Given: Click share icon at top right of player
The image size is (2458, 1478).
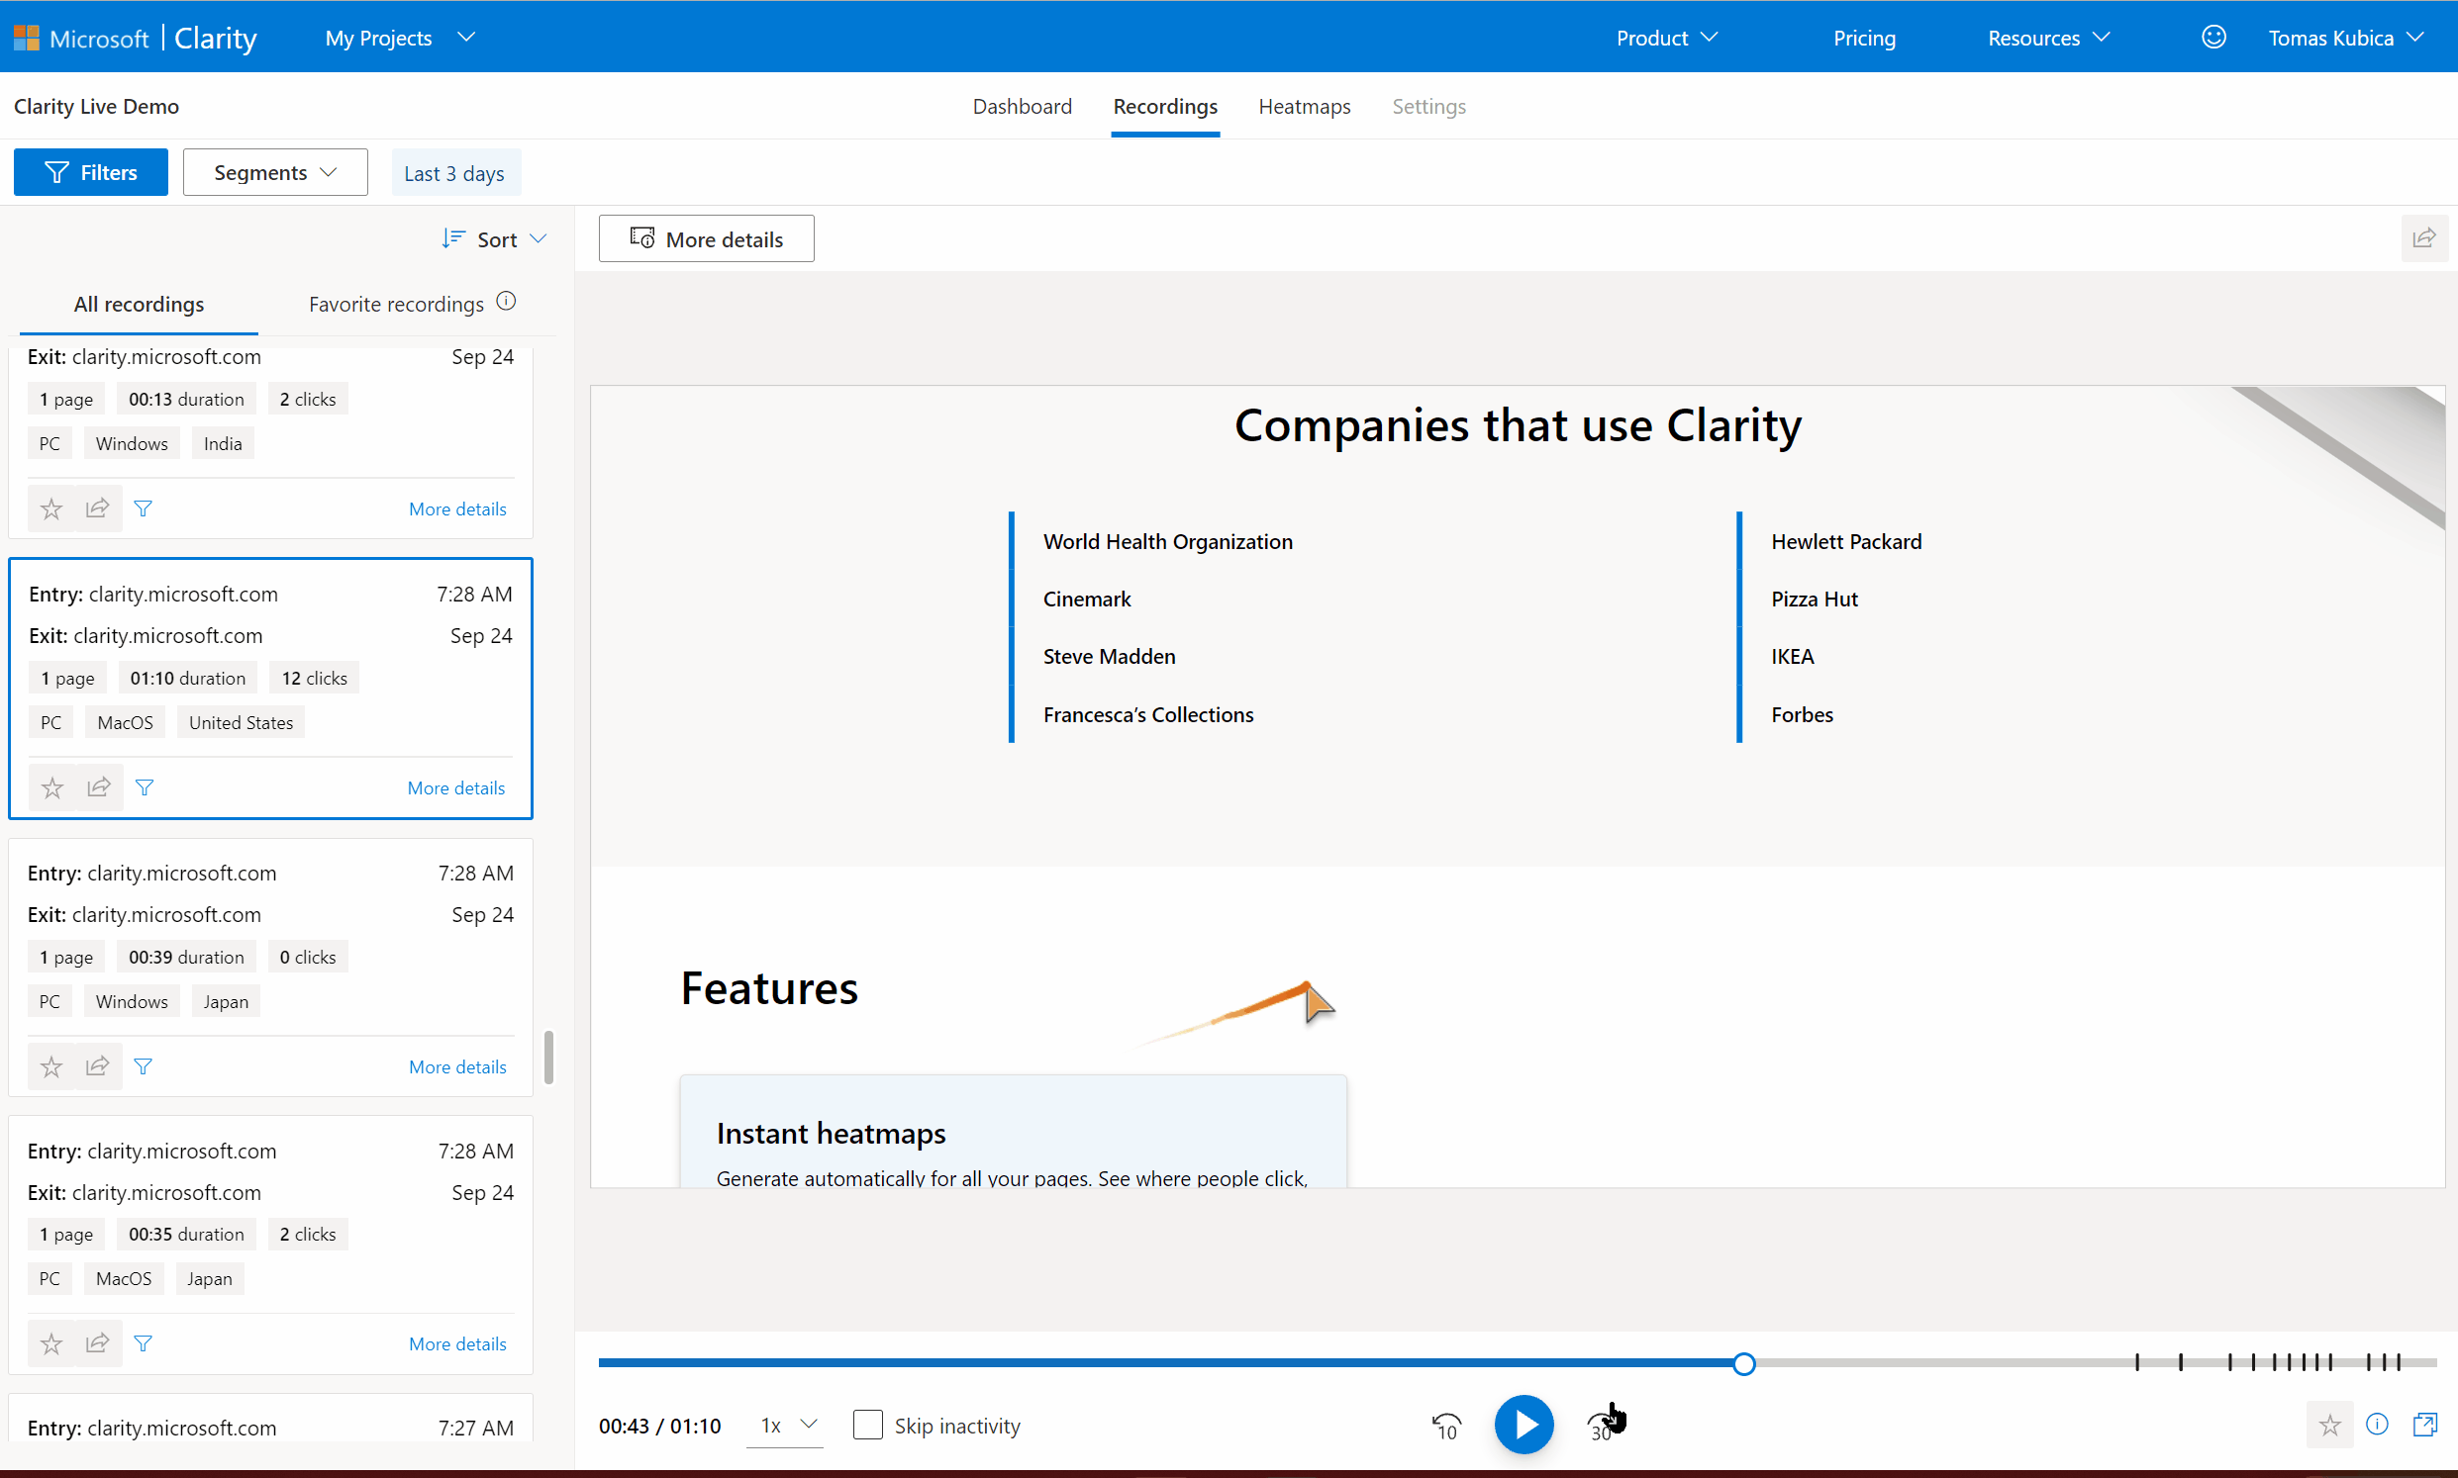Looking at the screenshot, I should (2423, 238).
